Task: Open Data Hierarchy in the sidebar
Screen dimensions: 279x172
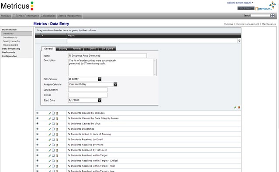Action: coord(10,37)
